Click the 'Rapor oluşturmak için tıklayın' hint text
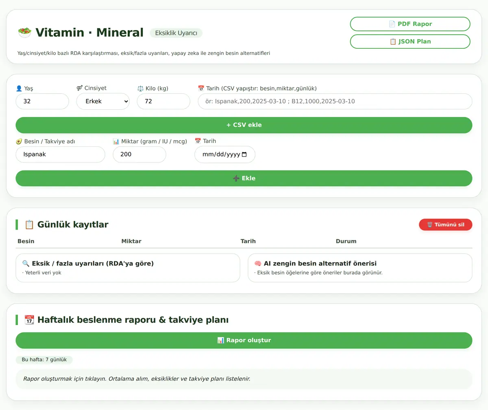This screenshot has height=410, width=488. pos(137,379)
